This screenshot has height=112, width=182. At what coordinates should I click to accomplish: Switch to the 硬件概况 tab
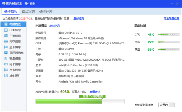tap(11, 11)
